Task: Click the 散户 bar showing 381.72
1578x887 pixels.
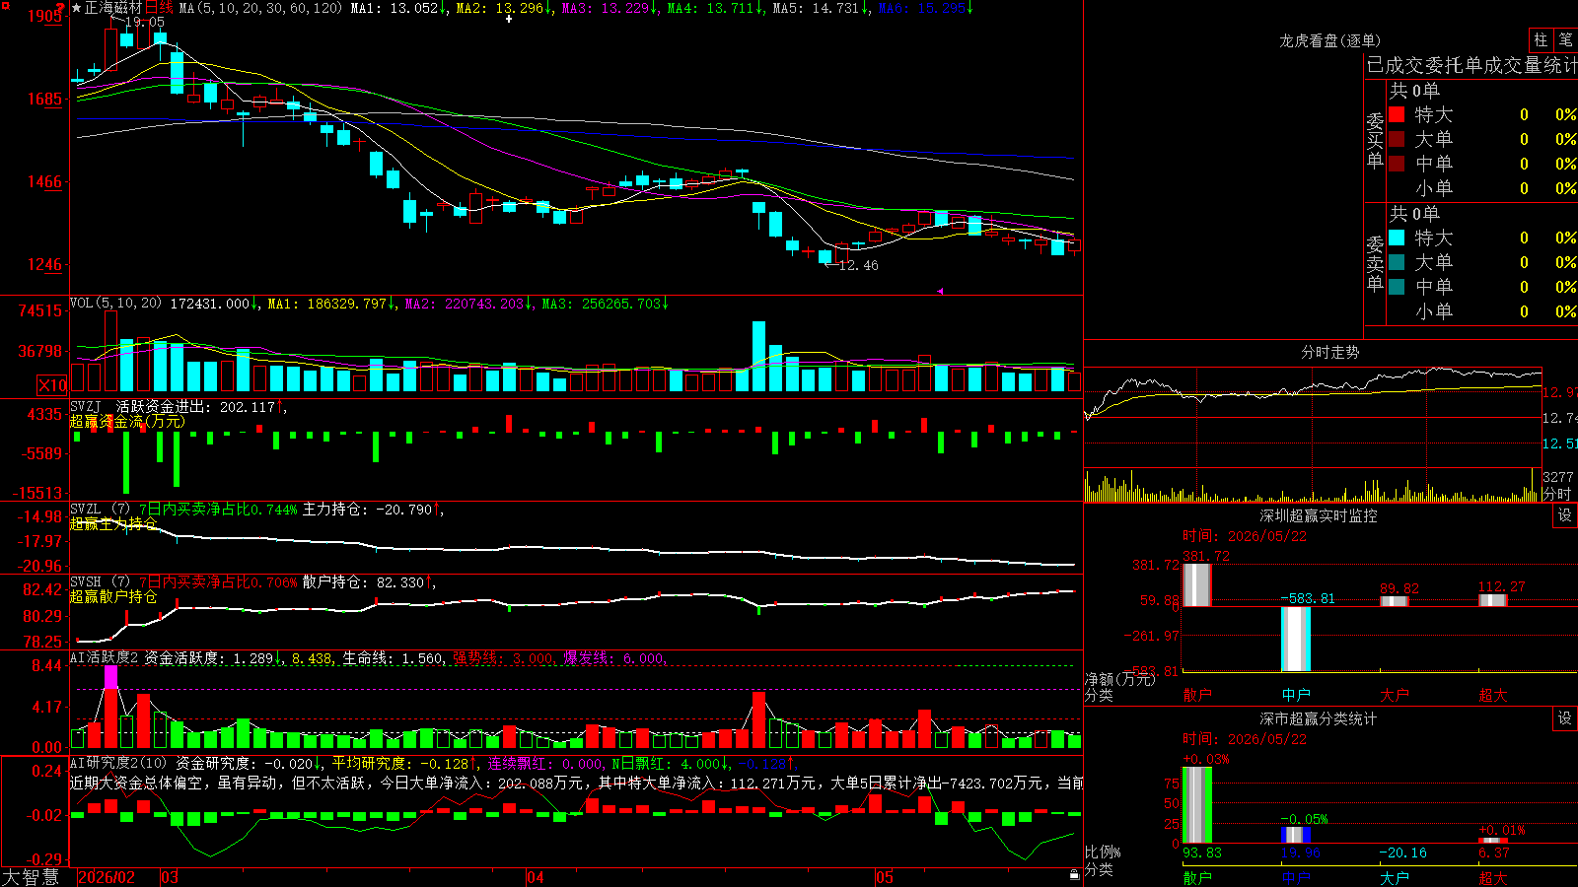Action: click(x=1196, y=584)
